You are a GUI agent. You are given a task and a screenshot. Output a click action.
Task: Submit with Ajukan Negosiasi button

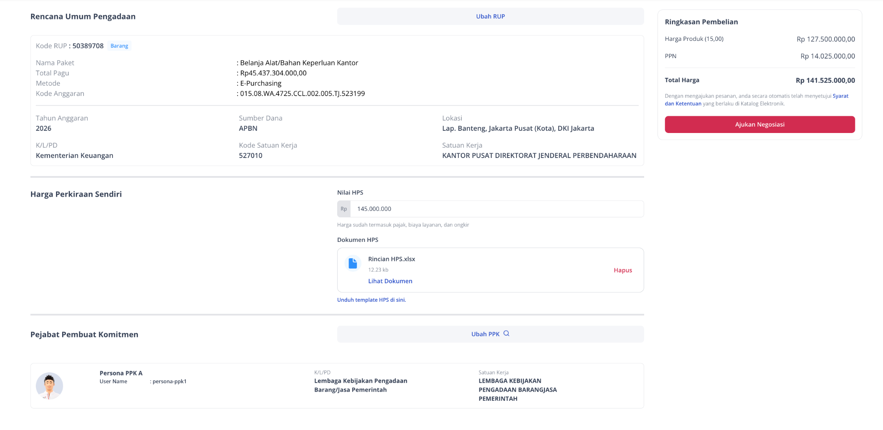760,124
